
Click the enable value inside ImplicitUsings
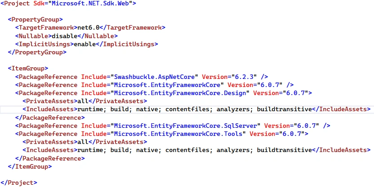tap(85, 44)
